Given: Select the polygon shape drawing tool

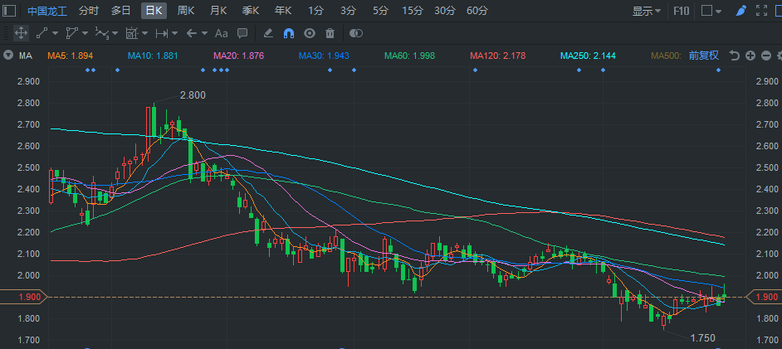Looking at the screenshot, I should 72,33.
